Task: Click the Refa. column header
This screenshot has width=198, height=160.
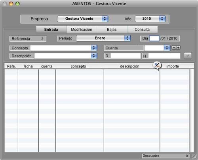Action: click(x=11, y=66)
